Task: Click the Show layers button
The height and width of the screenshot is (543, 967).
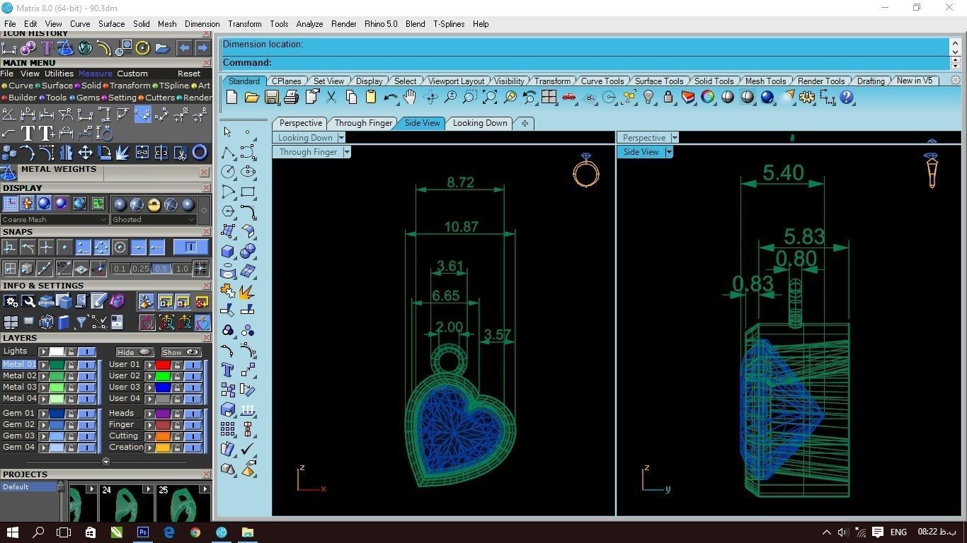Action: pyautogui.click(x=181, y=352)
